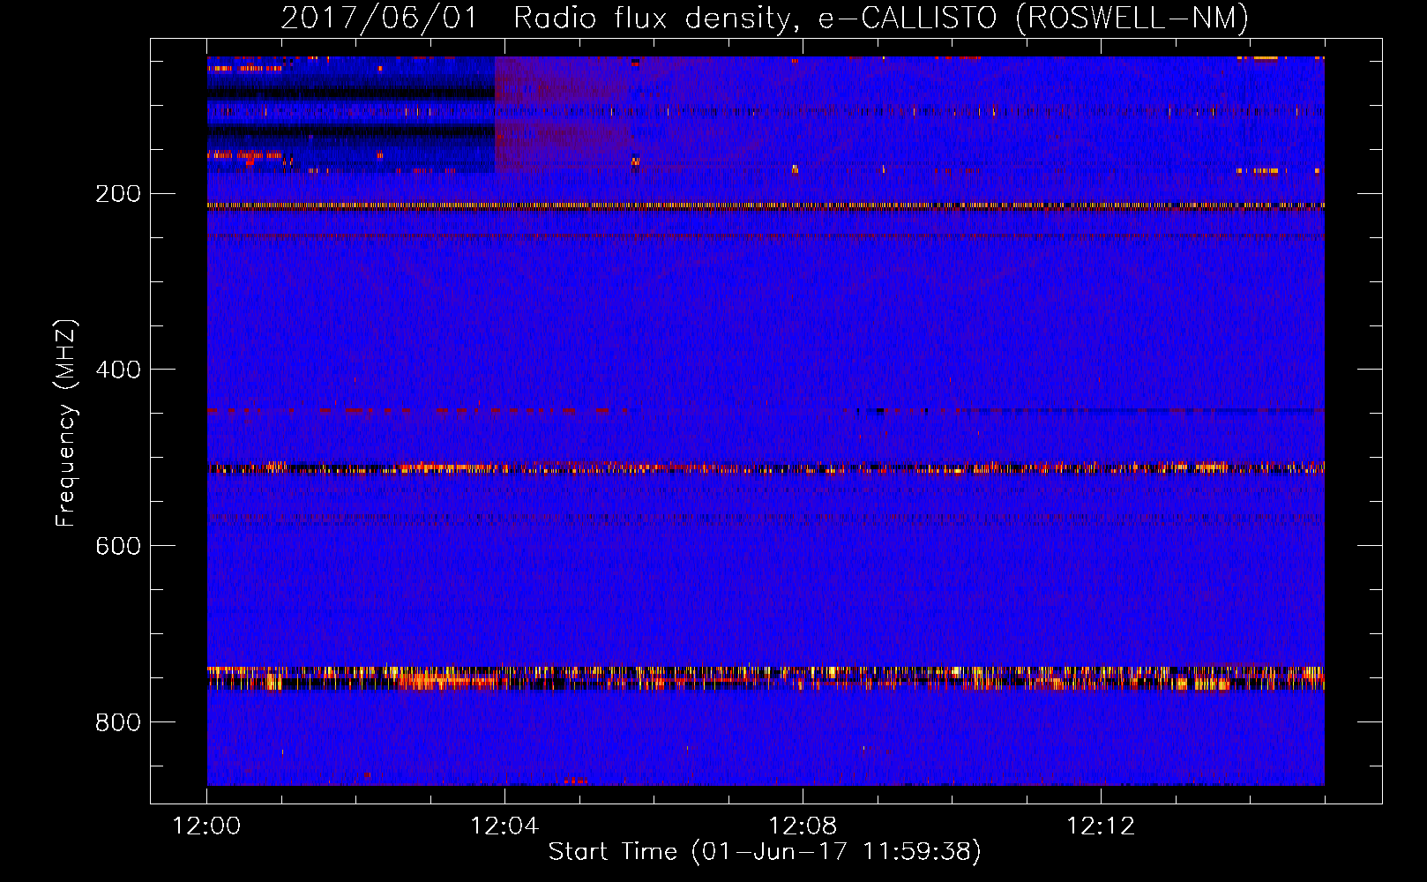The width and height of the screenshot is (1427, 882).
Task: Select the 400 frequency tick label
Action: (118, 370)
